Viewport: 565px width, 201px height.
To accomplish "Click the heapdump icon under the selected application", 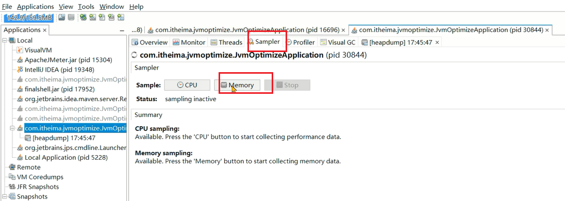I will 28,138.
